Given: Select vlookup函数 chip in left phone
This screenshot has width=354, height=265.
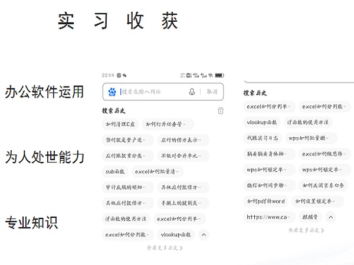Looking at the screenshot, I should click(x=176, y=234).
